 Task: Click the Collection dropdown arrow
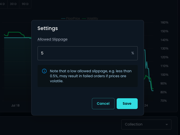167,124
